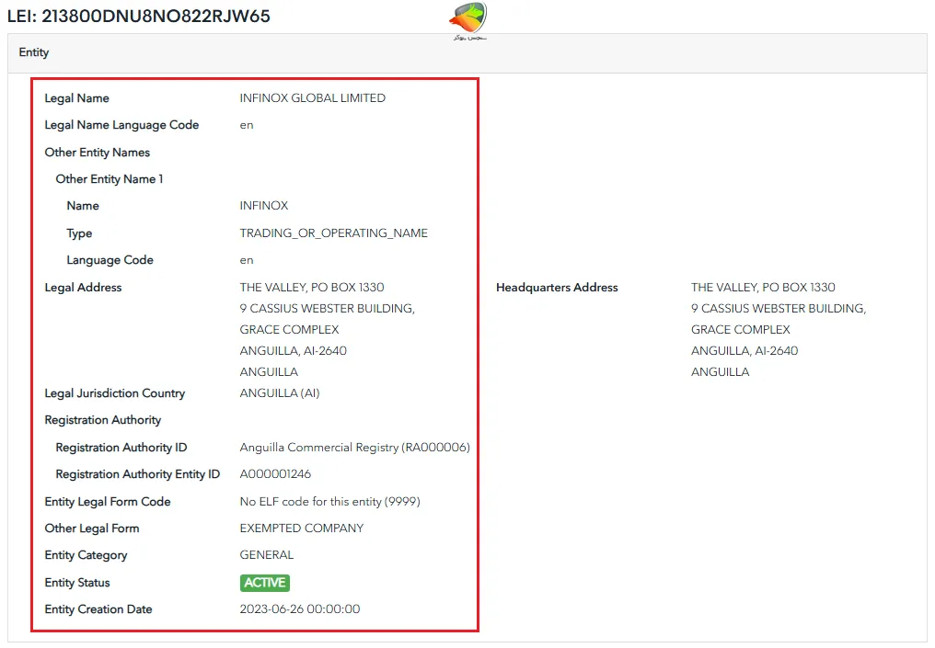
Task: Select the EXEMPTED COMPANY legal form value
Action: 301,529
